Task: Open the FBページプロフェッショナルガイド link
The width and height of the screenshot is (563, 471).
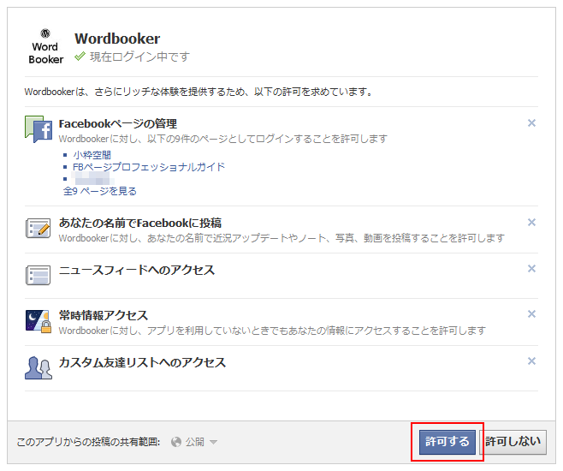Action: point(149,167)
